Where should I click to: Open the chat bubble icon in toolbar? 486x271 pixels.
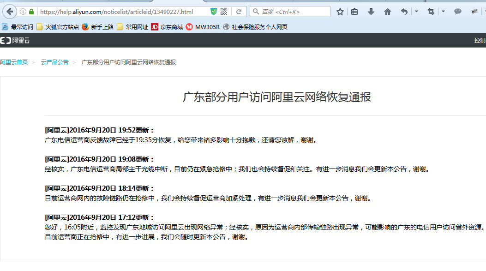click(x=458, y=12)
